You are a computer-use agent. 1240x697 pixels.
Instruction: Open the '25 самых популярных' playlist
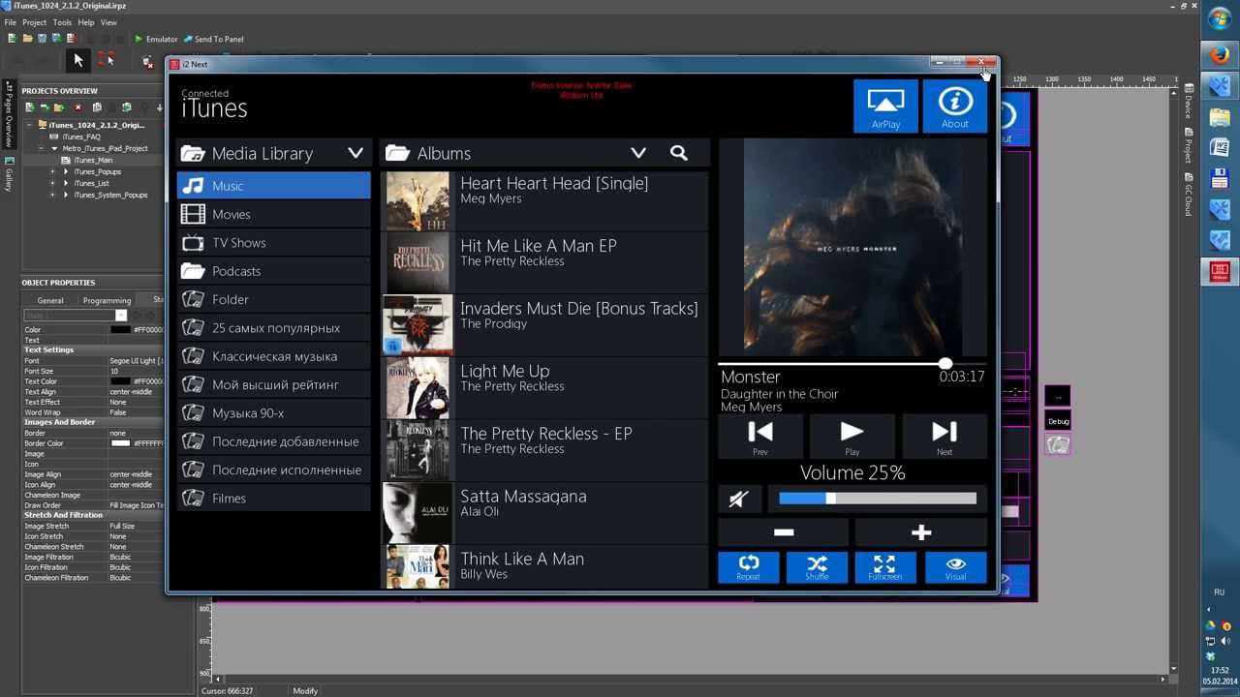coord(274,327)
